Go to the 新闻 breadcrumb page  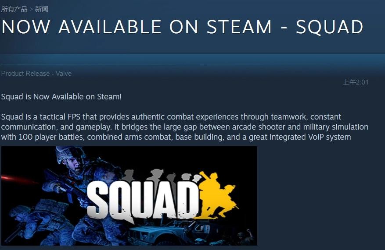[x=42, y=9]
